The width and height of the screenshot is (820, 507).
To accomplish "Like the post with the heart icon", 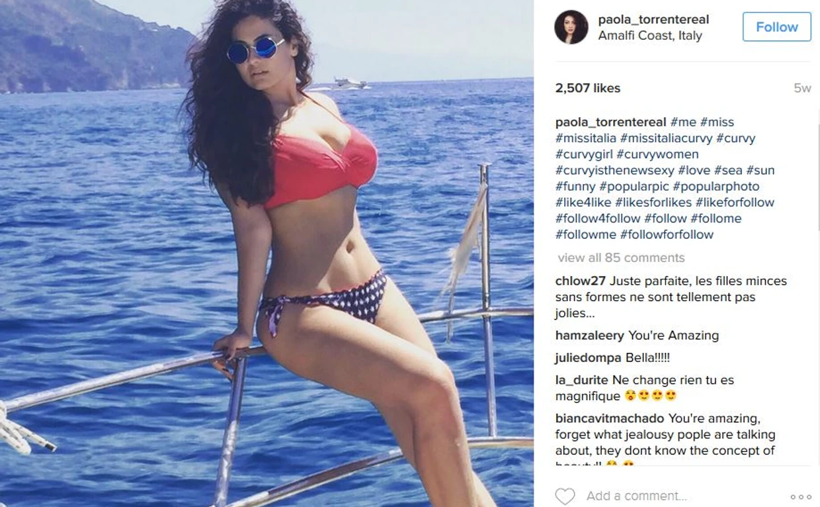I will [x=565, y=496].
